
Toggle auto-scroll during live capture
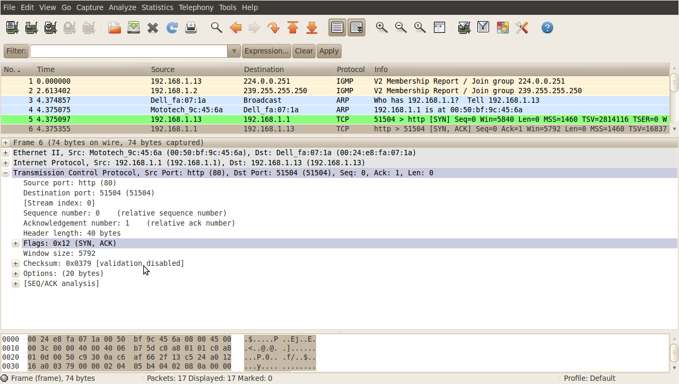(356, 27)
